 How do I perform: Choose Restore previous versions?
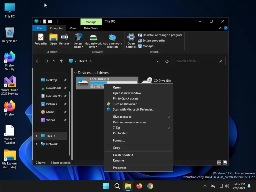point(138,122)
